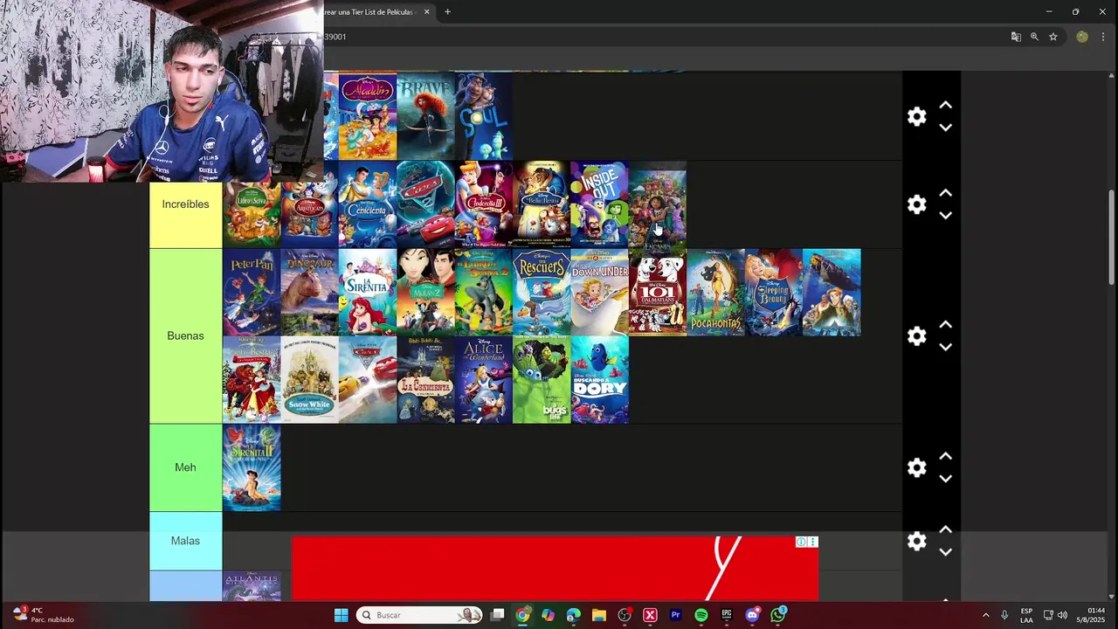Click the browser translate page icon
The image size is (1118, 629).
click(1016, 37)
